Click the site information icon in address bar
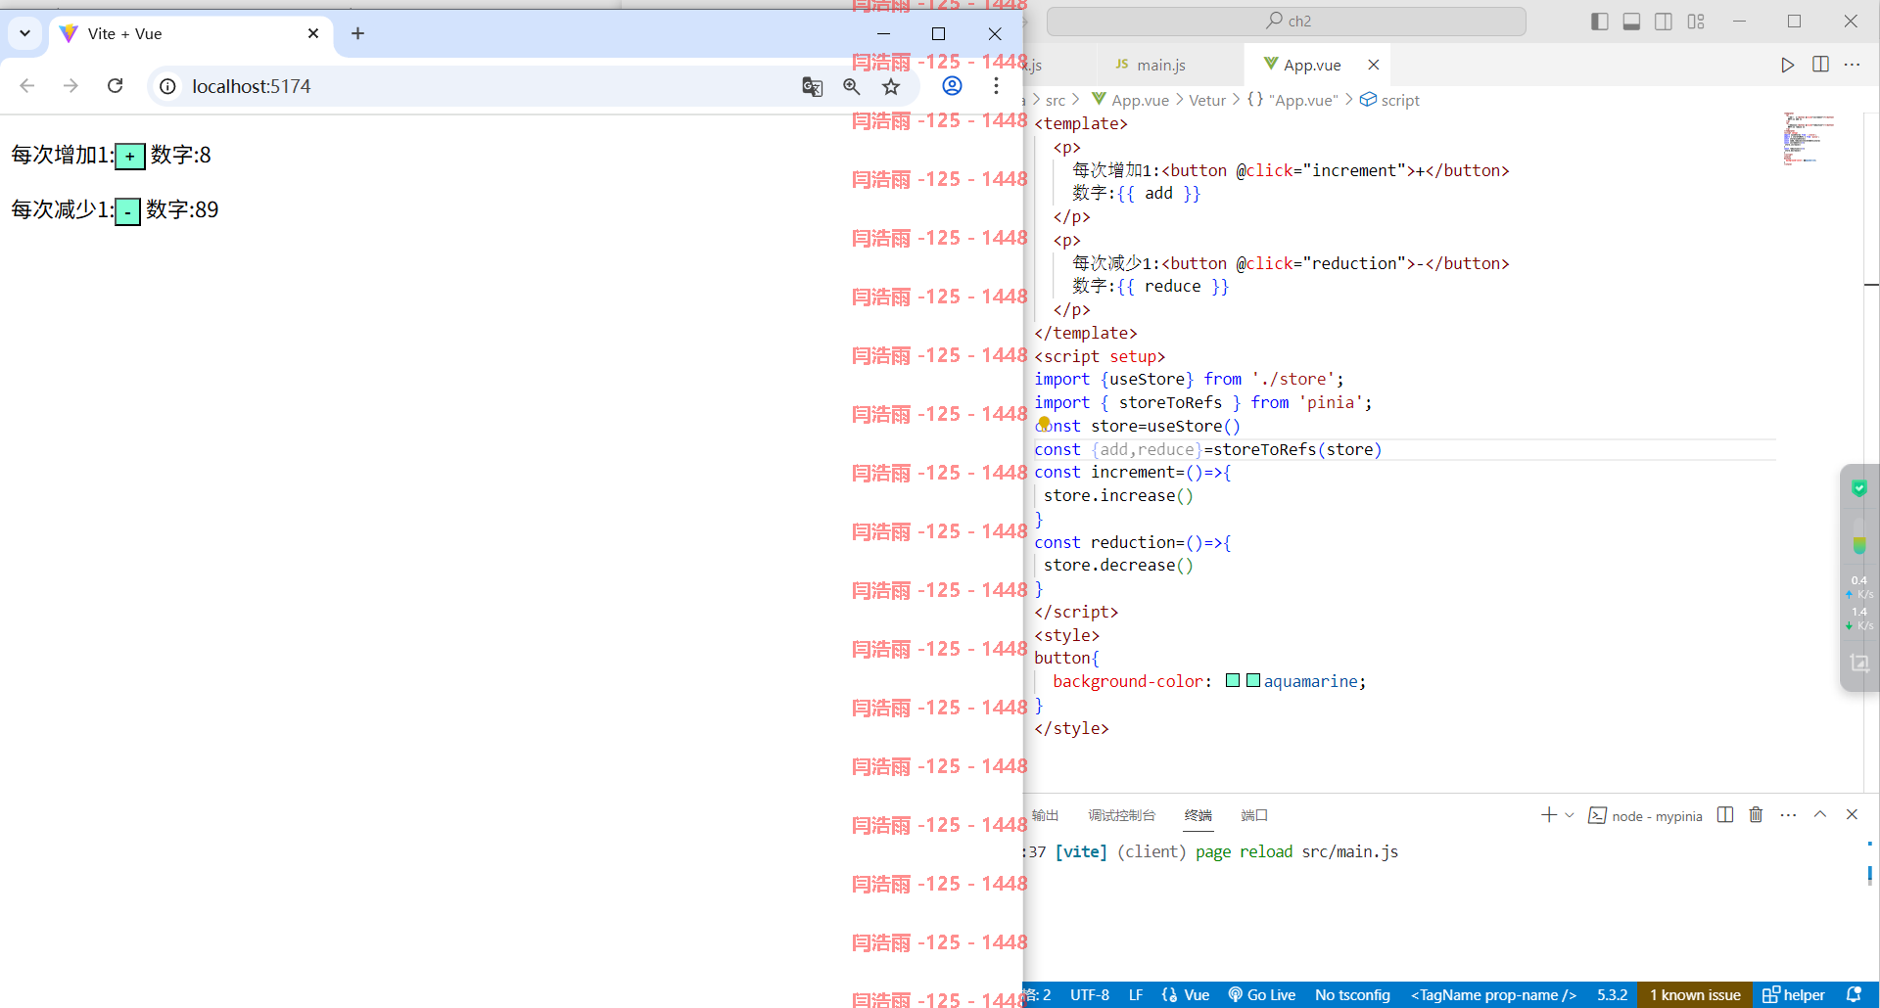The width and height of the screenshot is (1880, 1008). [x=168, y=86]
